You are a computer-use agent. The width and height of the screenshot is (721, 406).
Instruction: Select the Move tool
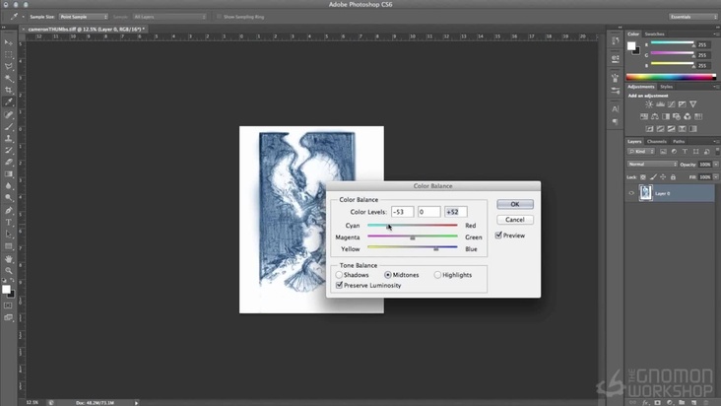pos(8,42)
